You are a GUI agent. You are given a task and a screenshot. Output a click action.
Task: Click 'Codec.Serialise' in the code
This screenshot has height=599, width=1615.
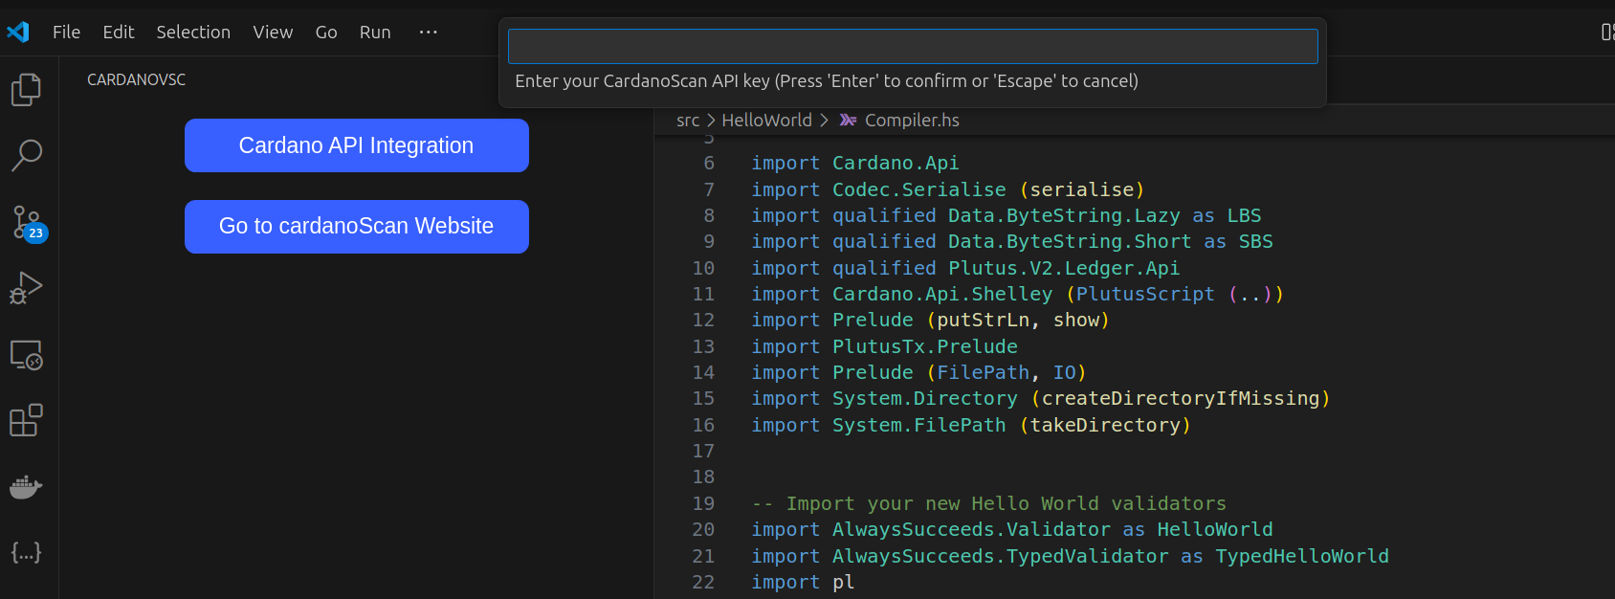[918, 189]
